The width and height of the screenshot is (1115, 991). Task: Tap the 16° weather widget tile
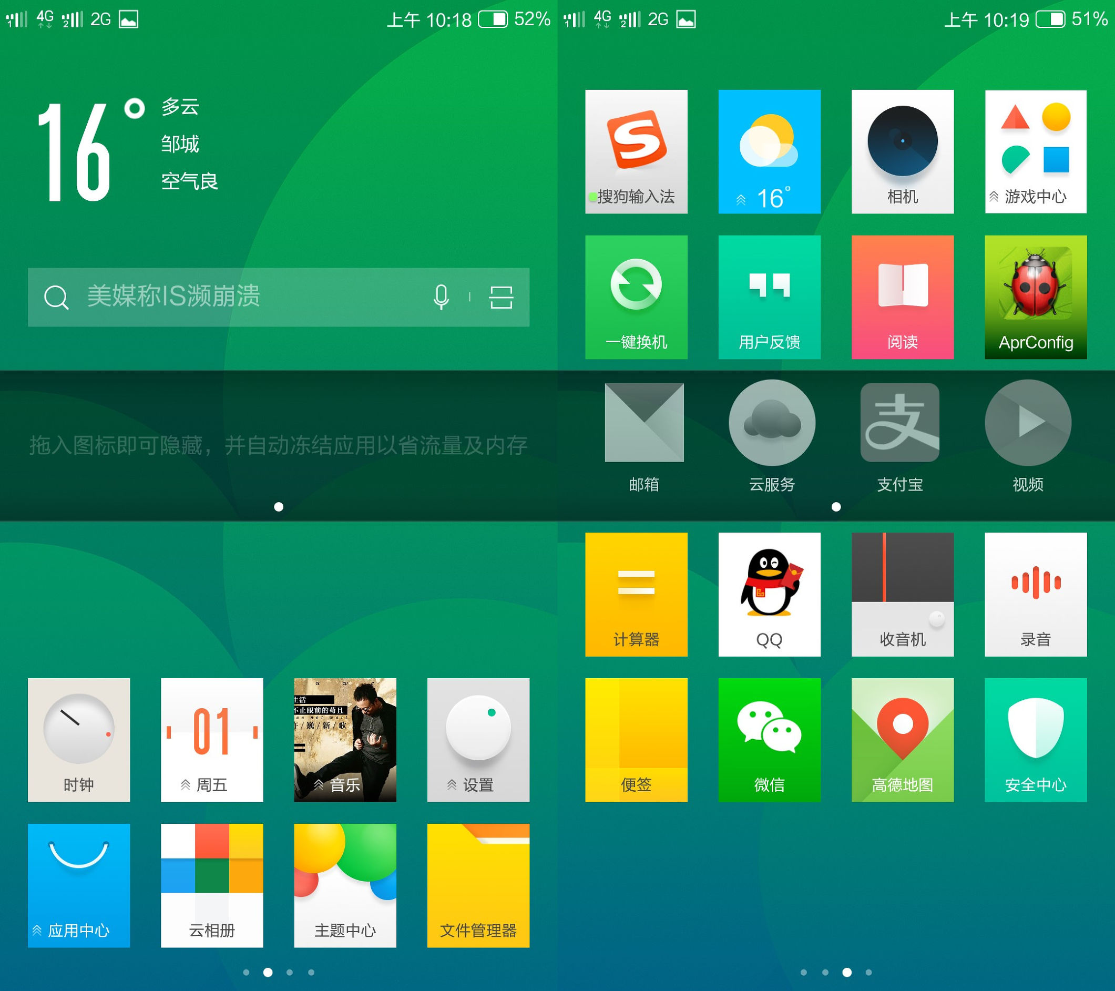(769, 151)
